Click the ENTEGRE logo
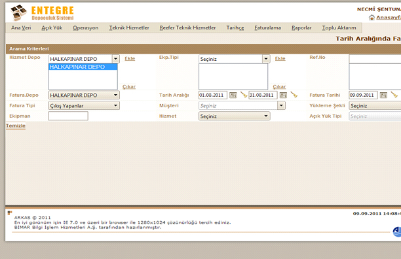The height and width of the screenshot is (259, 401). coord(43,13)
